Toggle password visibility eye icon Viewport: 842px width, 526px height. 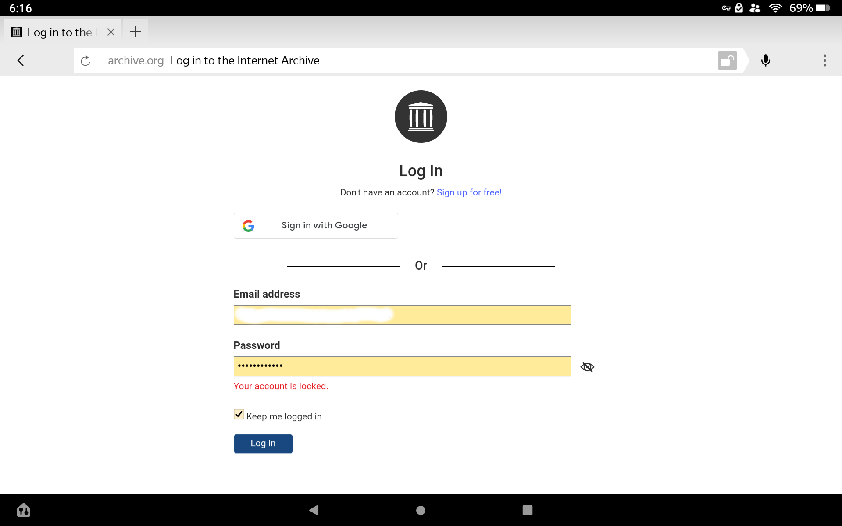click(x=587, y=367)
